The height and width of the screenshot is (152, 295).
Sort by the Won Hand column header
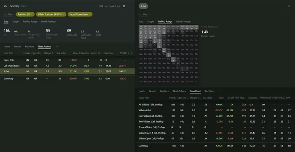click(x=265, y=98)
